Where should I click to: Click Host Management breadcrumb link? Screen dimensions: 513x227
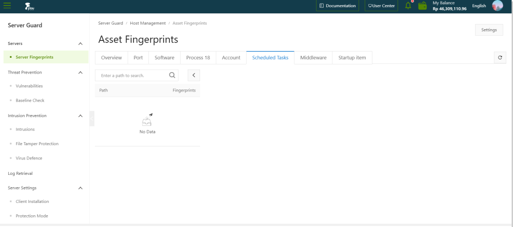pos(148,24)
